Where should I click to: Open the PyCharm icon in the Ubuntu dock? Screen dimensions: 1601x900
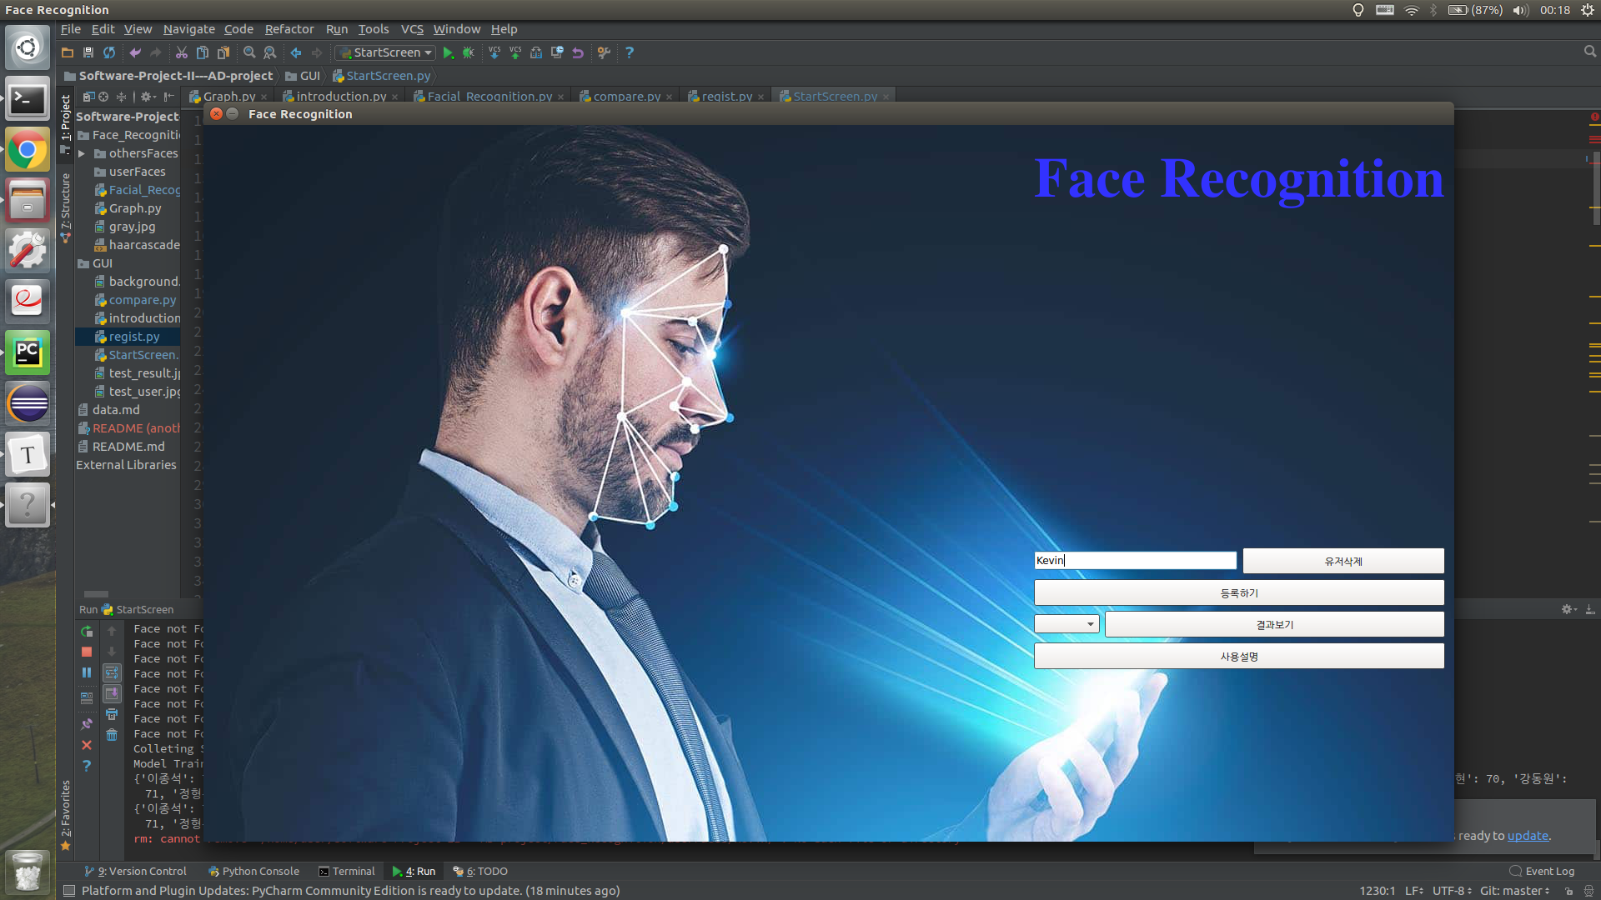click(28, 352)
